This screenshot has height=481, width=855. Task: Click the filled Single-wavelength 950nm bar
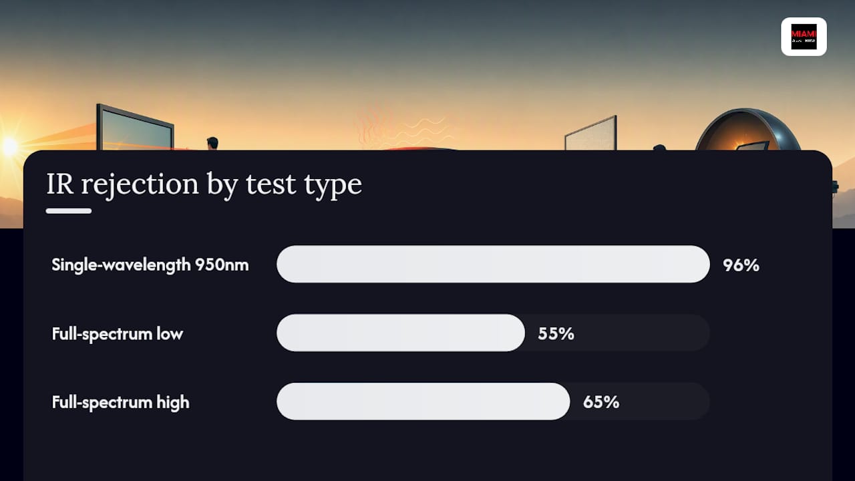coord(493,264)
